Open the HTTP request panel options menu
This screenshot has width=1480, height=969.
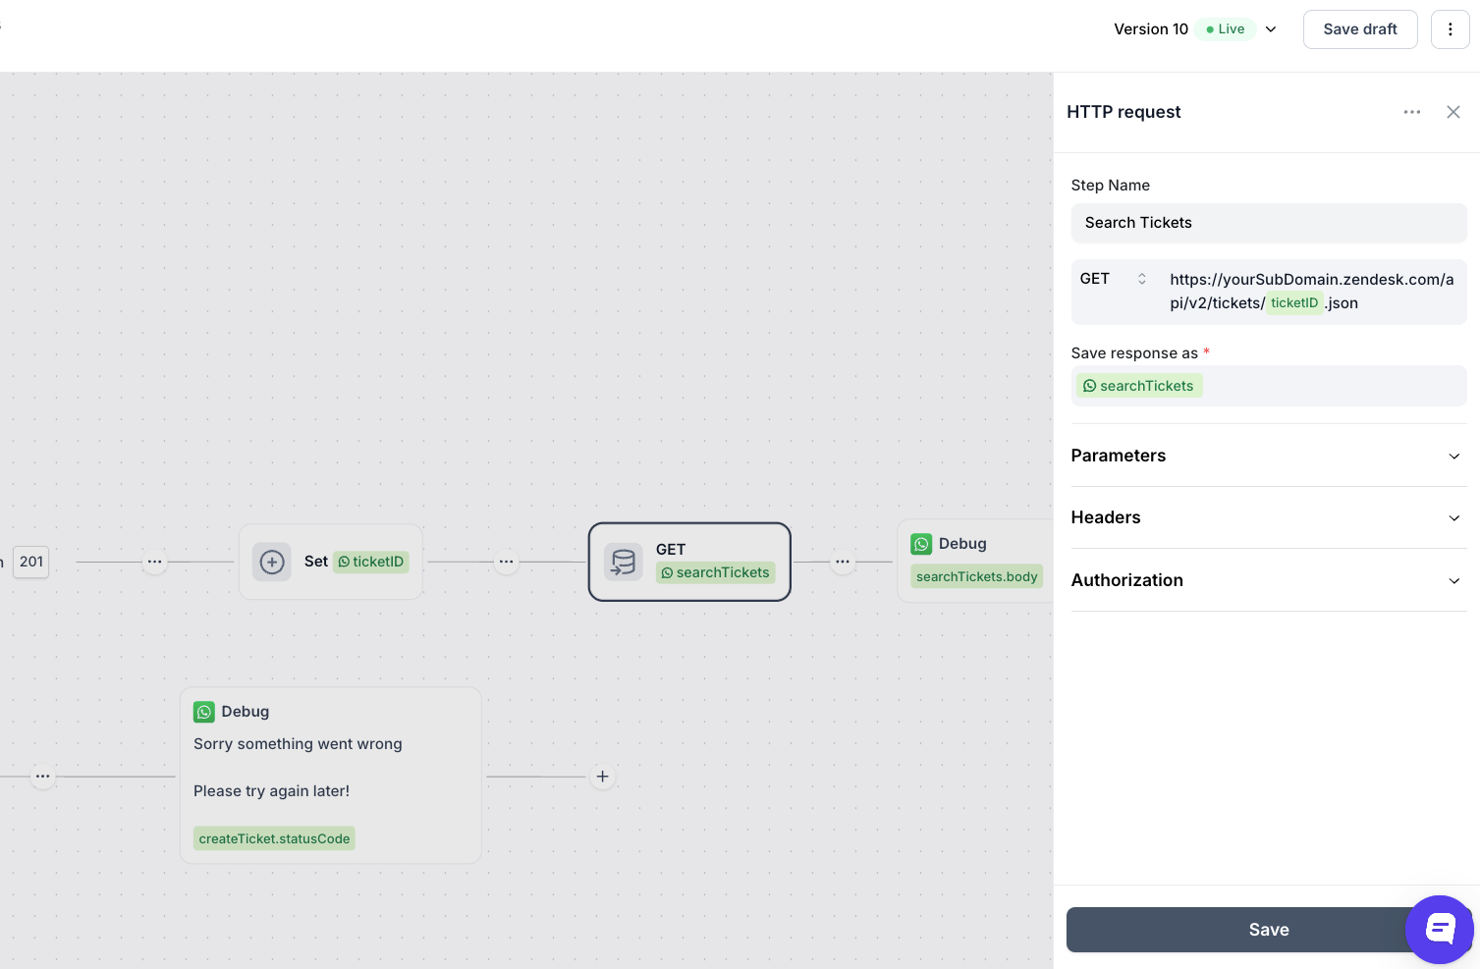coord(1412,112)
